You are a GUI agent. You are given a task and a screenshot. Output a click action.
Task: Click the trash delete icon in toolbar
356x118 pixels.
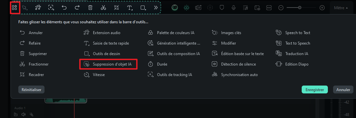[90, 8]
